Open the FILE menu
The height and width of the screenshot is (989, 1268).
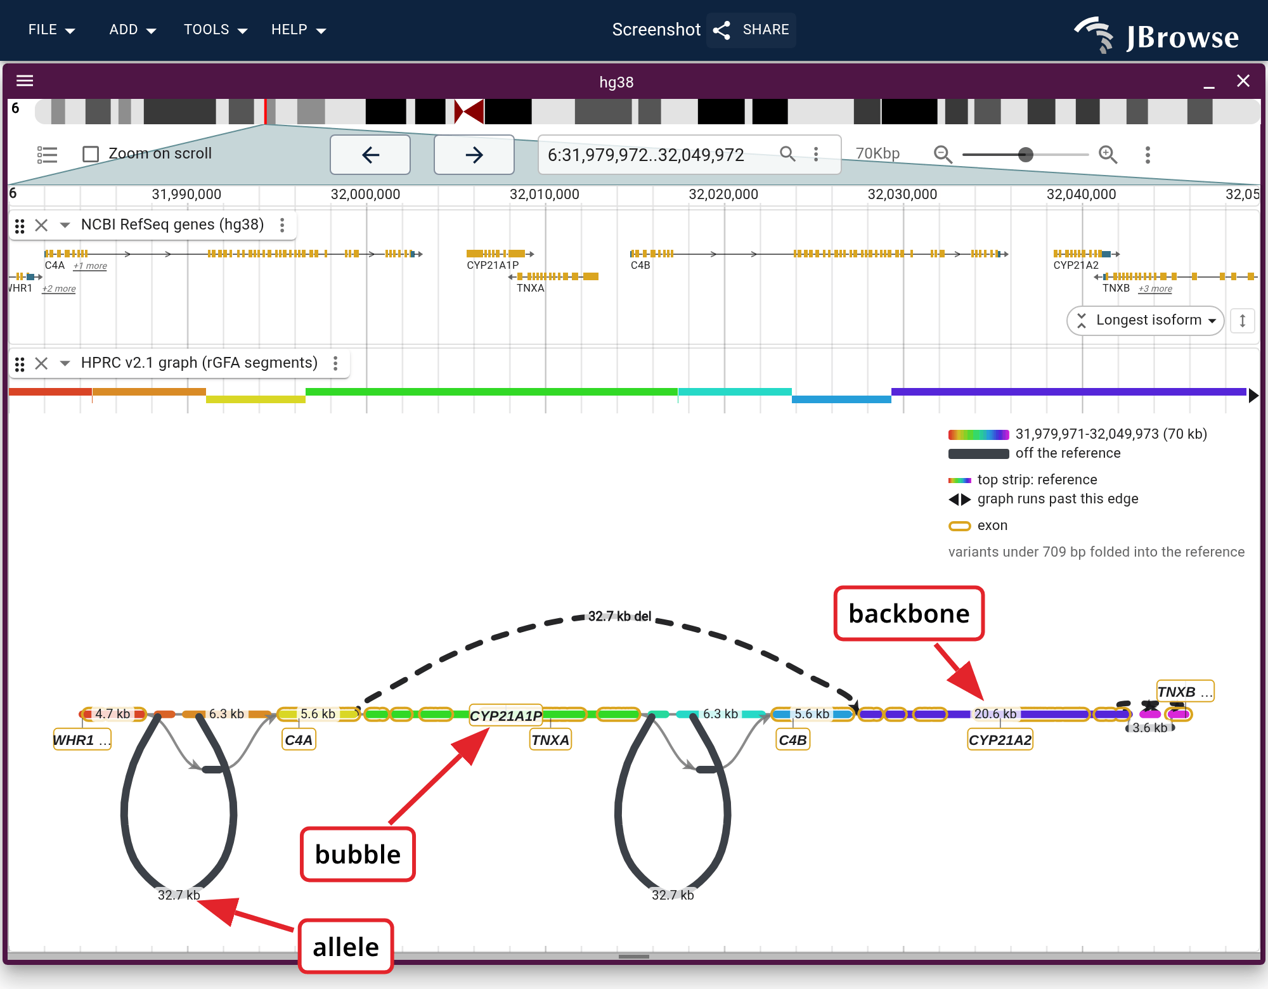[51, 30]
